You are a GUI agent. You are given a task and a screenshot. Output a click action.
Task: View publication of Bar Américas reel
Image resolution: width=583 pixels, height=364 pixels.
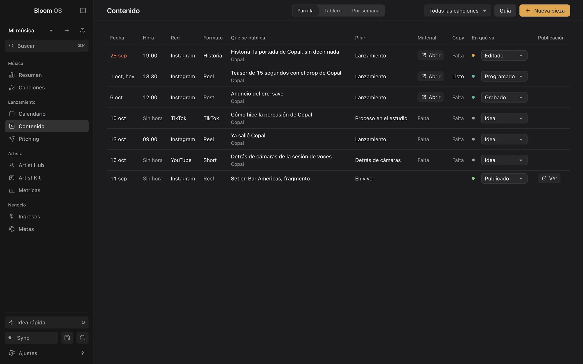tap(549, 179)
